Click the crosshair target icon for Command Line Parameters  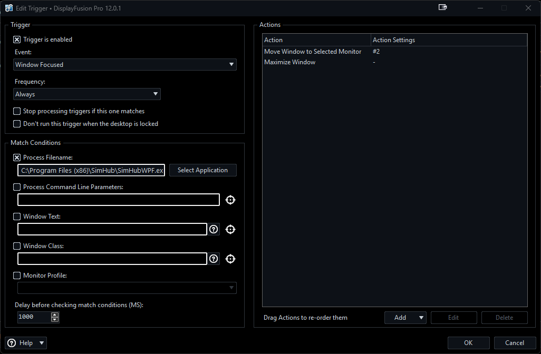(230, 200)
